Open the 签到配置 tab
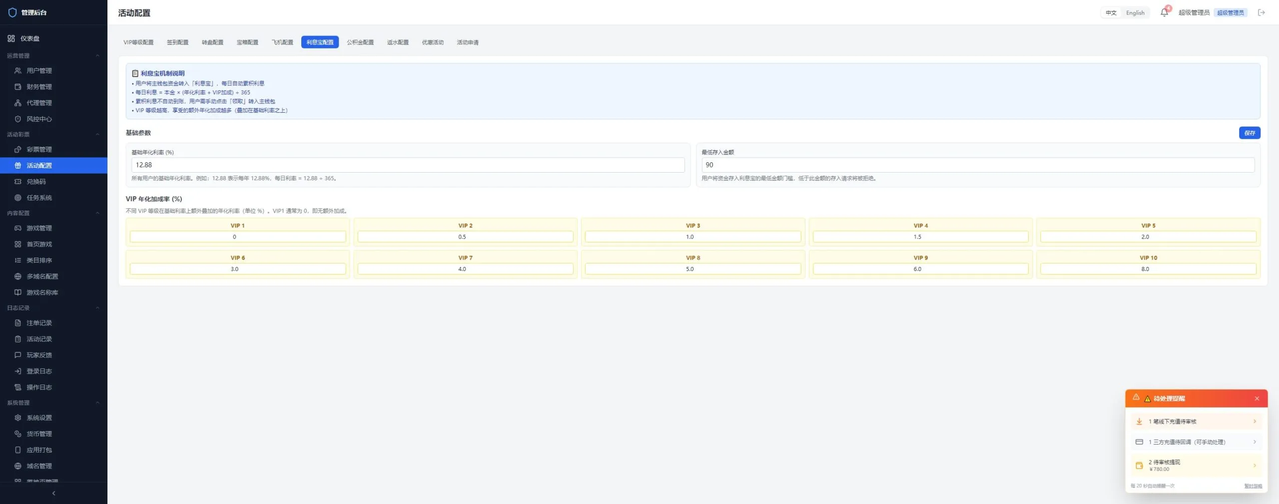The height and width of the screenshot is (504, 1279). (x=177, y=42)
